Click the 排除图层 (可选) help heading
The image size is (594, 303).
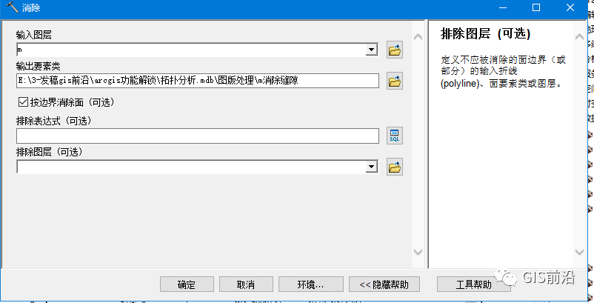(485, 34)
